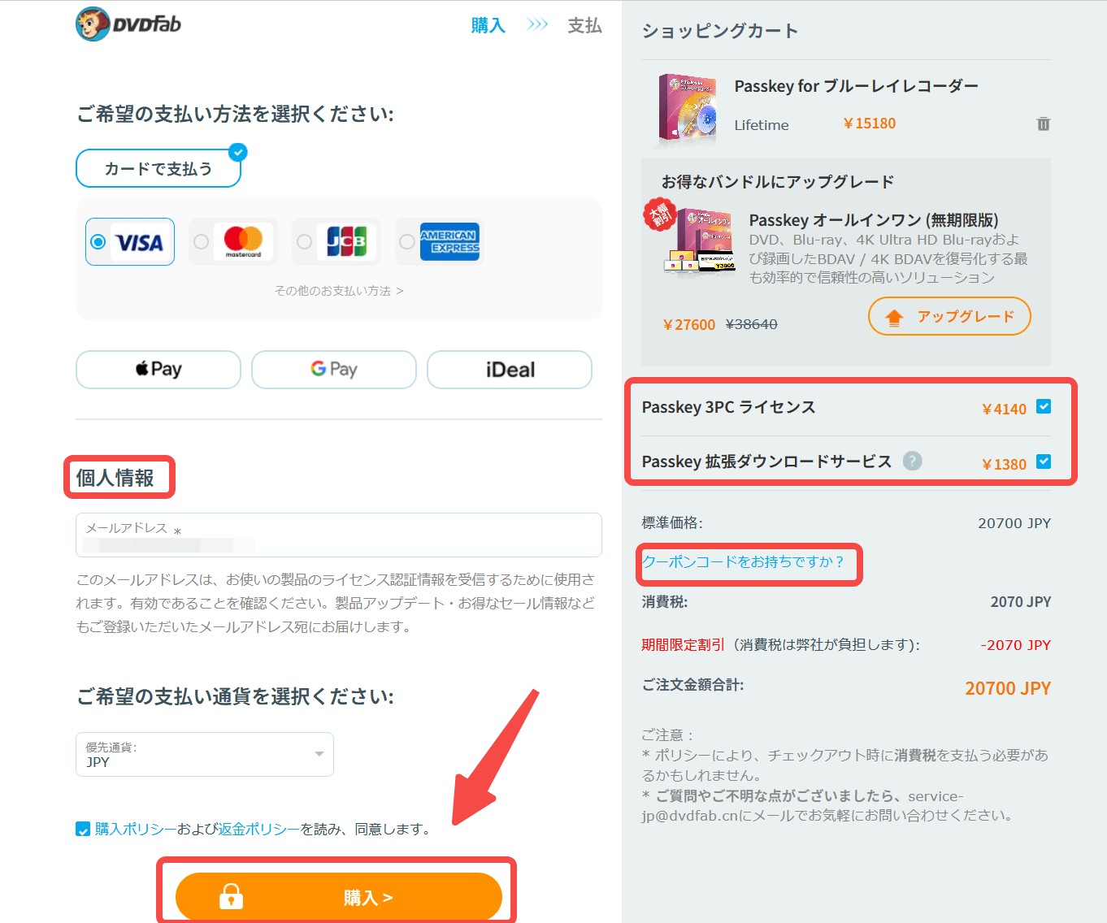The image size is (1107, 923).
Task: Pay with Google Pay
Action: (334, 370)
